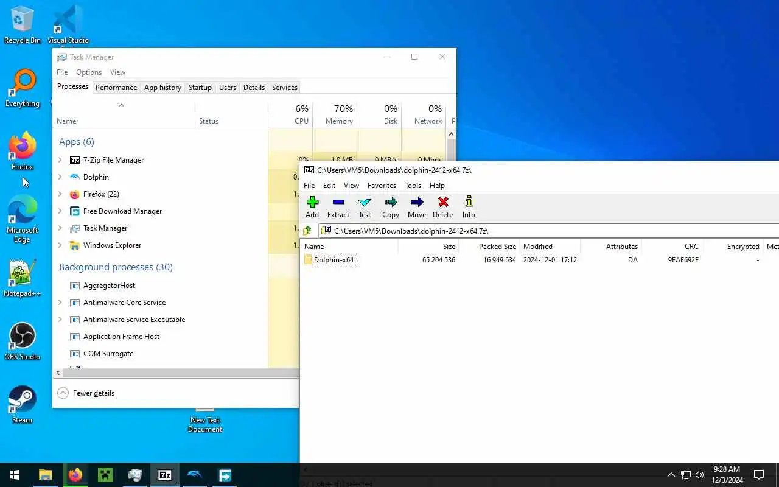
Task: Open the Recycle Bin desktop icon
Action: point(23,25)
